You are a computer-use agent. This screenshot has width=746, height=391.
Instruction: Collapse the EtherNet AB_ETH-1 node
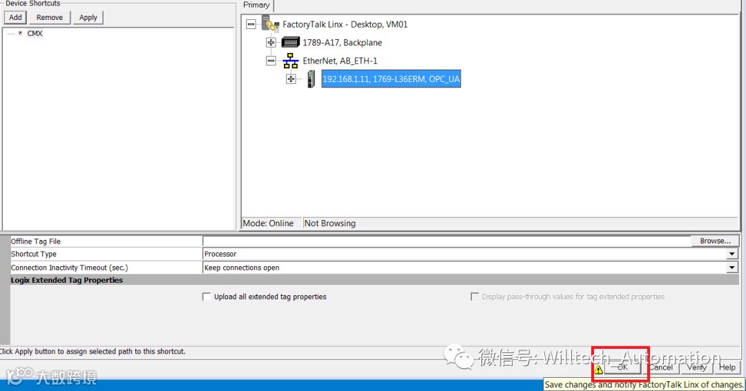(271, 61)
